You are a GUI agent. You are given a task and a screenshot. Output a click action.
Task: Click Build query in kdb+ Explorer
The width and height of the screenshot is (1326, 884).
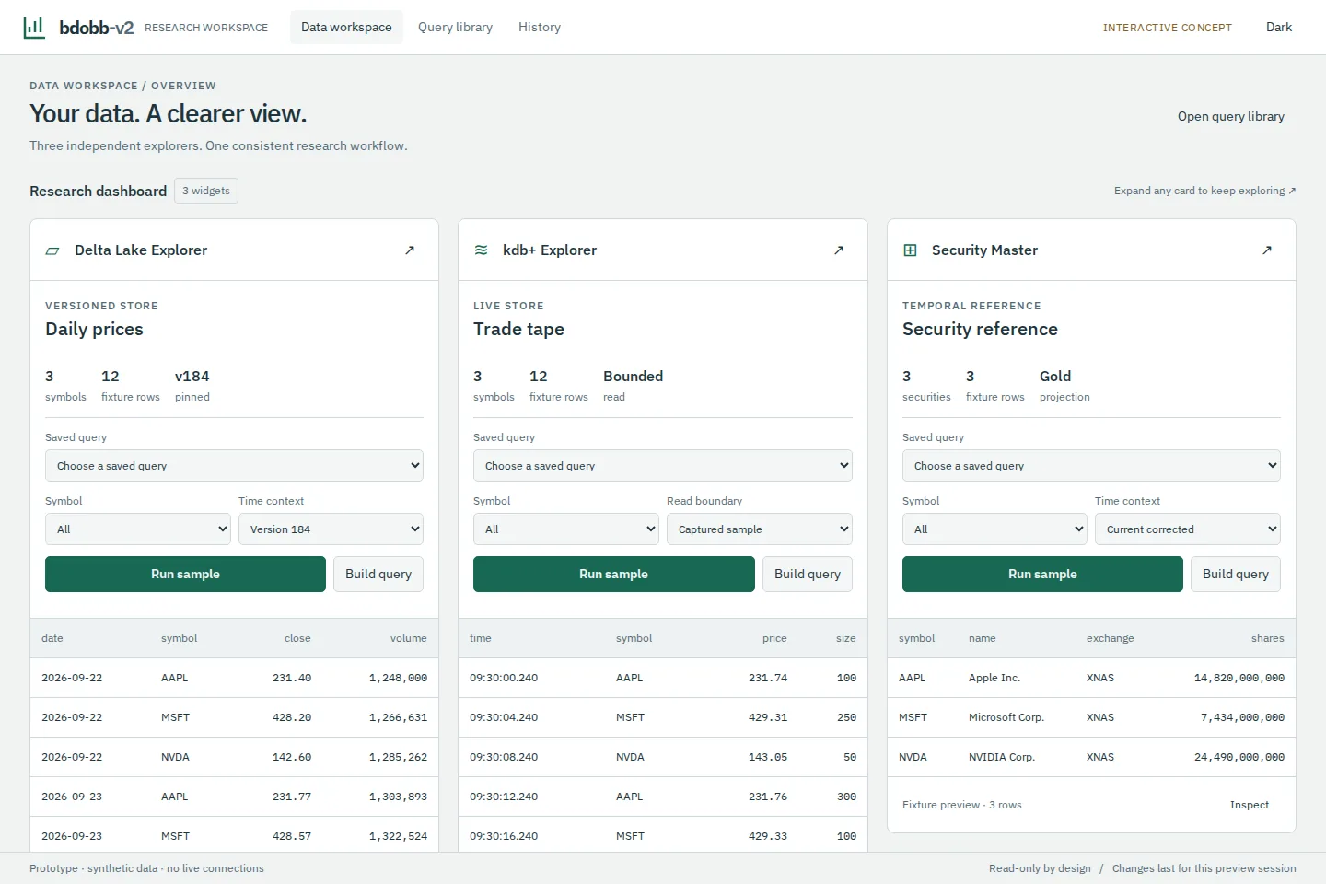point(808,575)
